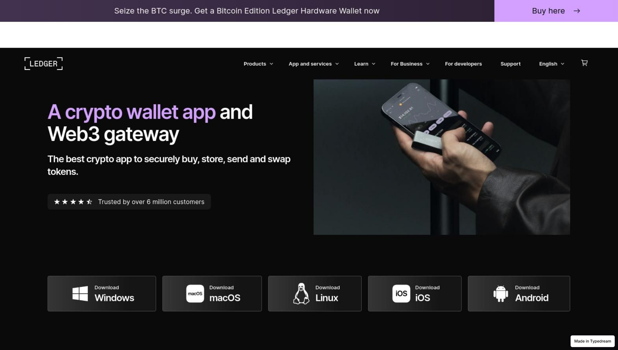This screenshot has width=618, height=350.
Task: Click the 'Web3 gateway' heading text
Action: (x=113, y=134)
